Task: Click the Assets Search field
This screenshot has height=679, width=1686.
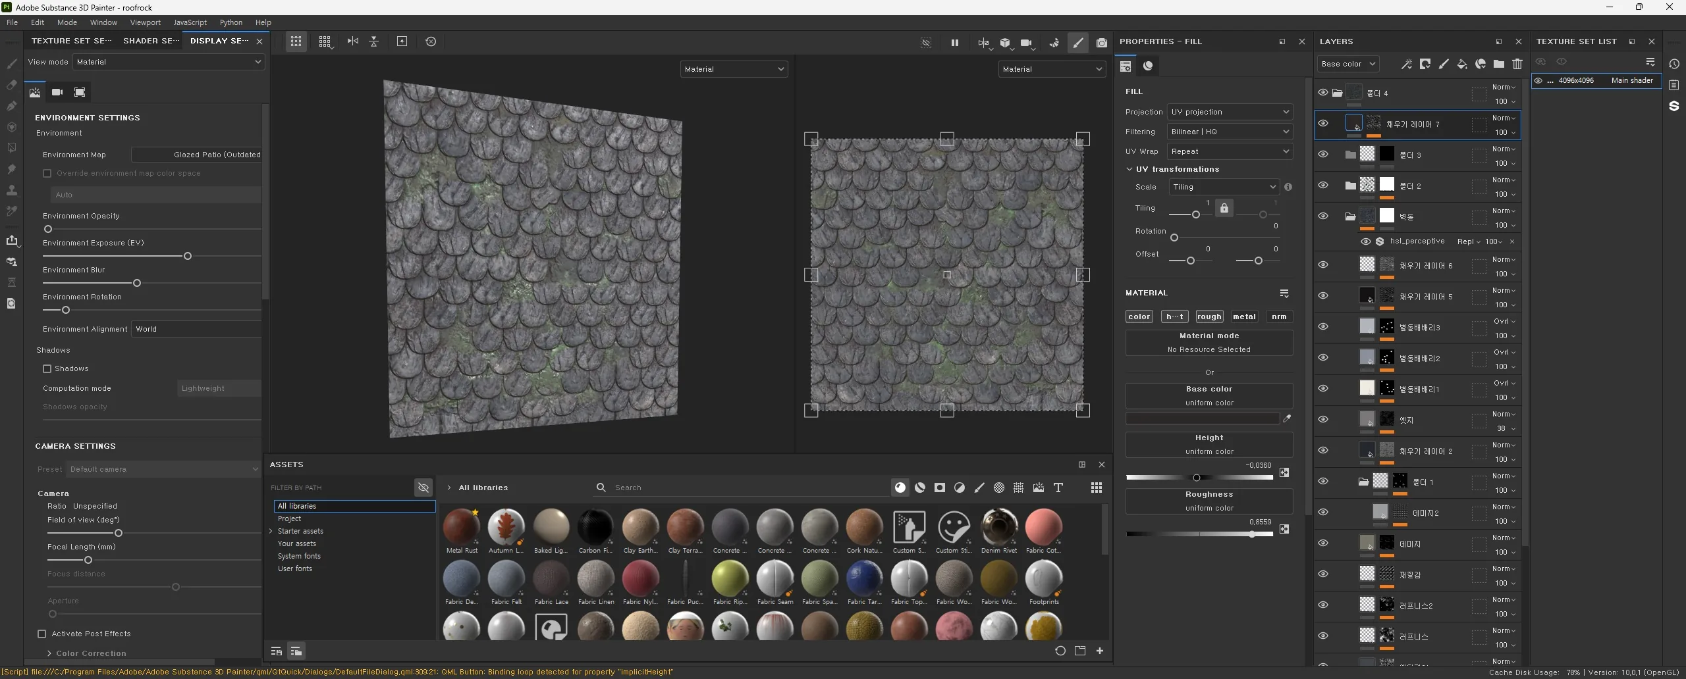Action: click(x=741, y=488)
